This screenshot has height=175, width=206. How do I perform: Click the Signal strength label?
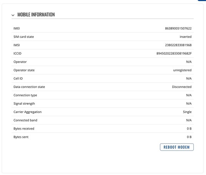point(24,104)
